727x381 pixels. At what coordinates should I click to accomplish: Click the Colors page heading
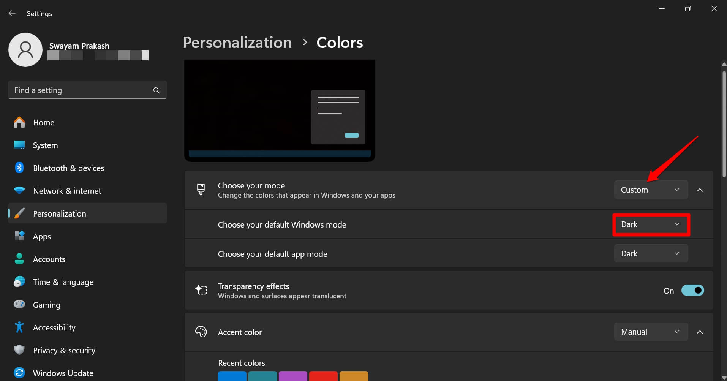pyautogui.click(x=340, y=43)
